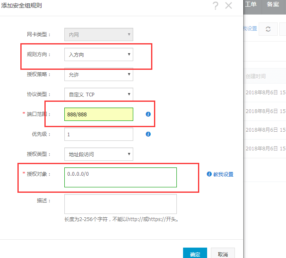
Task: Click the 端口范围 input containing 888/888
Action: [99, 114]
